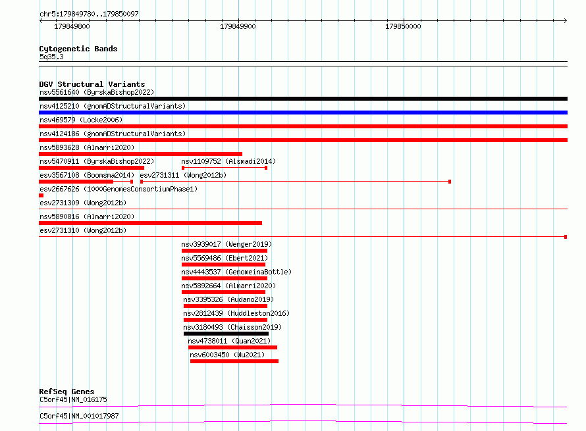This screenshot has width=586, height=431.
Task: Click the blue nsv4125210 variant bar
Action: (x=303, y=113)
